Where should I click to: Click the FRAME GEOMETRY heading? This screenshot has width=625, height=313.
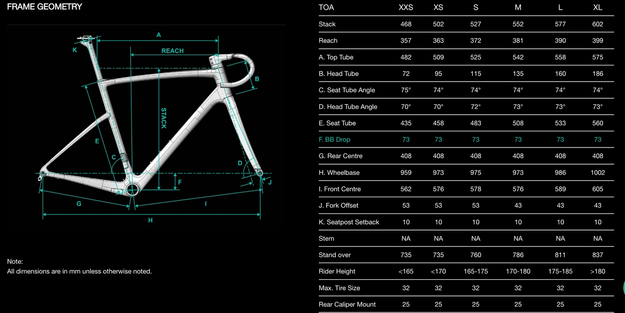pos(44,7)
